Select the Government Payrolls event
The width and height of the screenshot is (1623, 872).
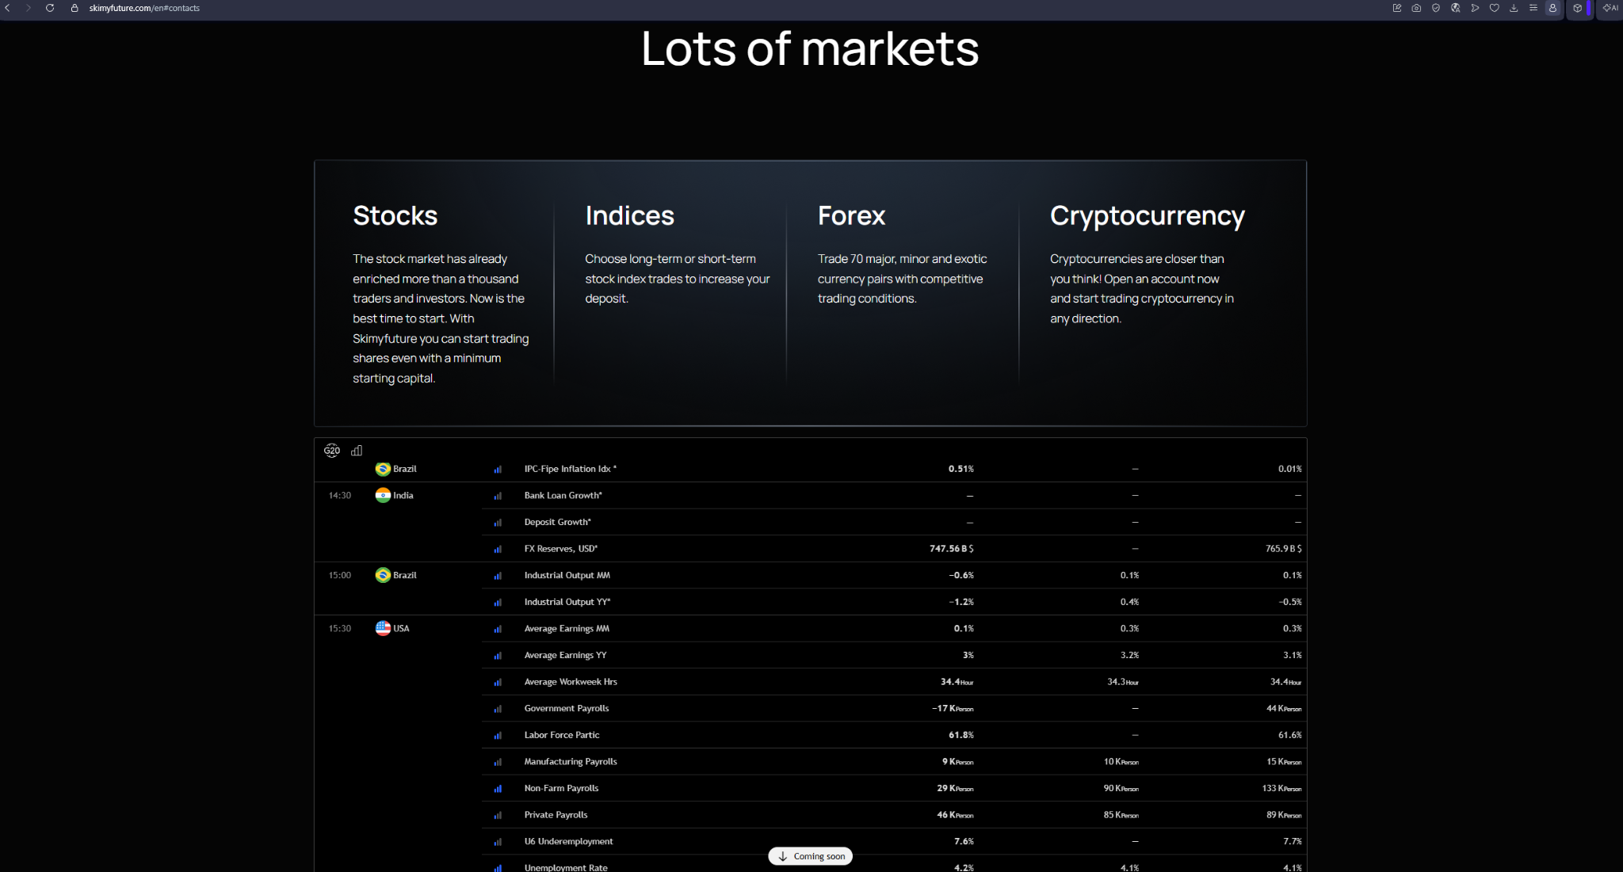[x=893, y=709]
